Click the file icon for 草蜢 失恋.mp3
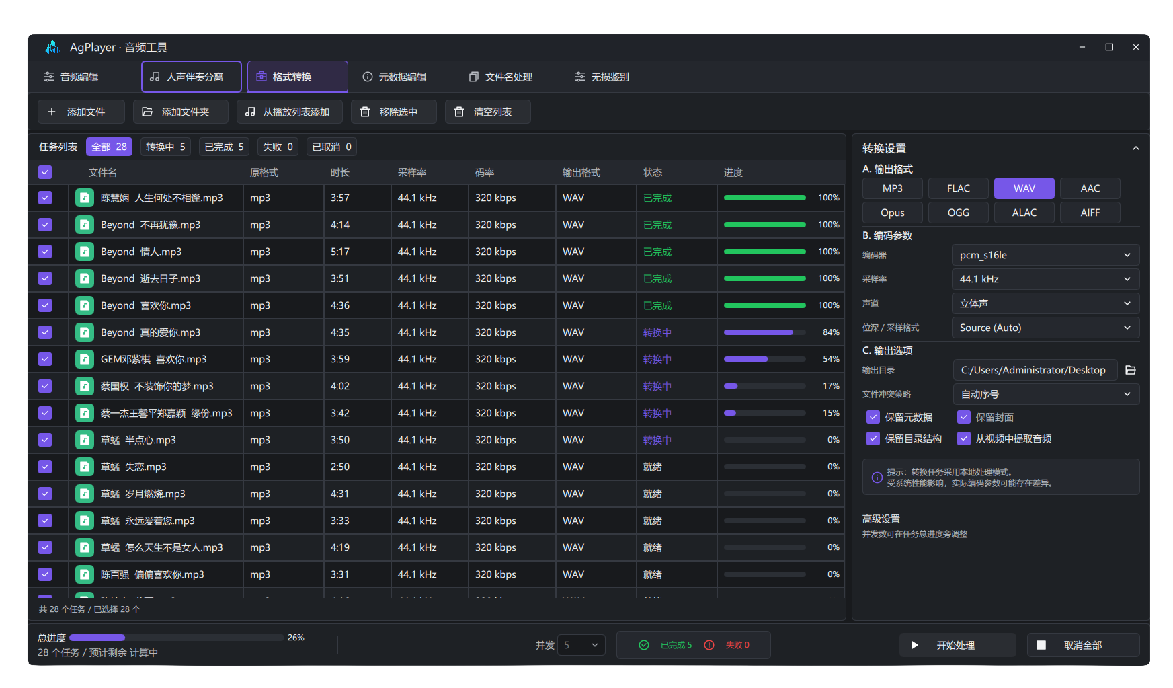Image resolution: width=1173 pixels, height=688 pixels. (x=85, y=467)
